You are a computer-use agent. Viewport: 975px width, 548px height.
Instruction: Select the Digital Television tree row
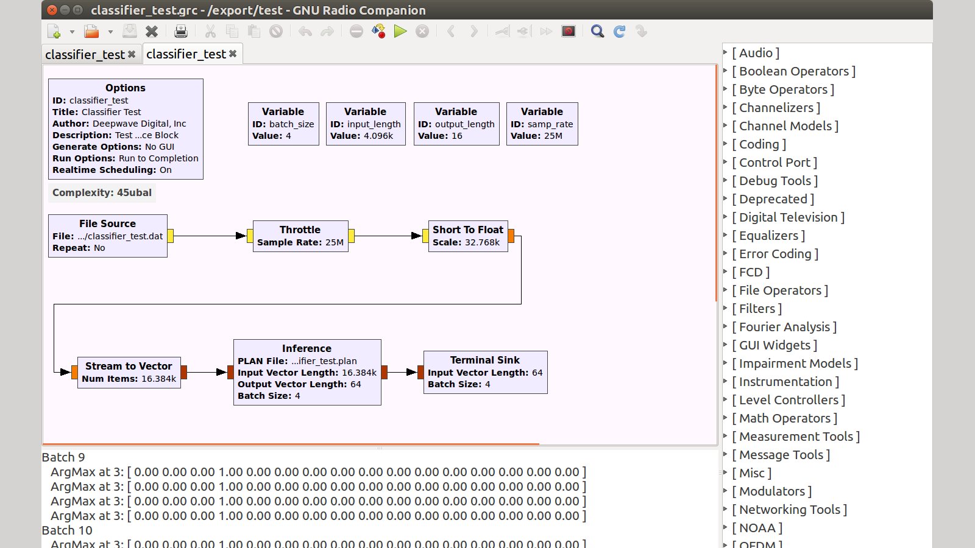[x=827, y=217]
